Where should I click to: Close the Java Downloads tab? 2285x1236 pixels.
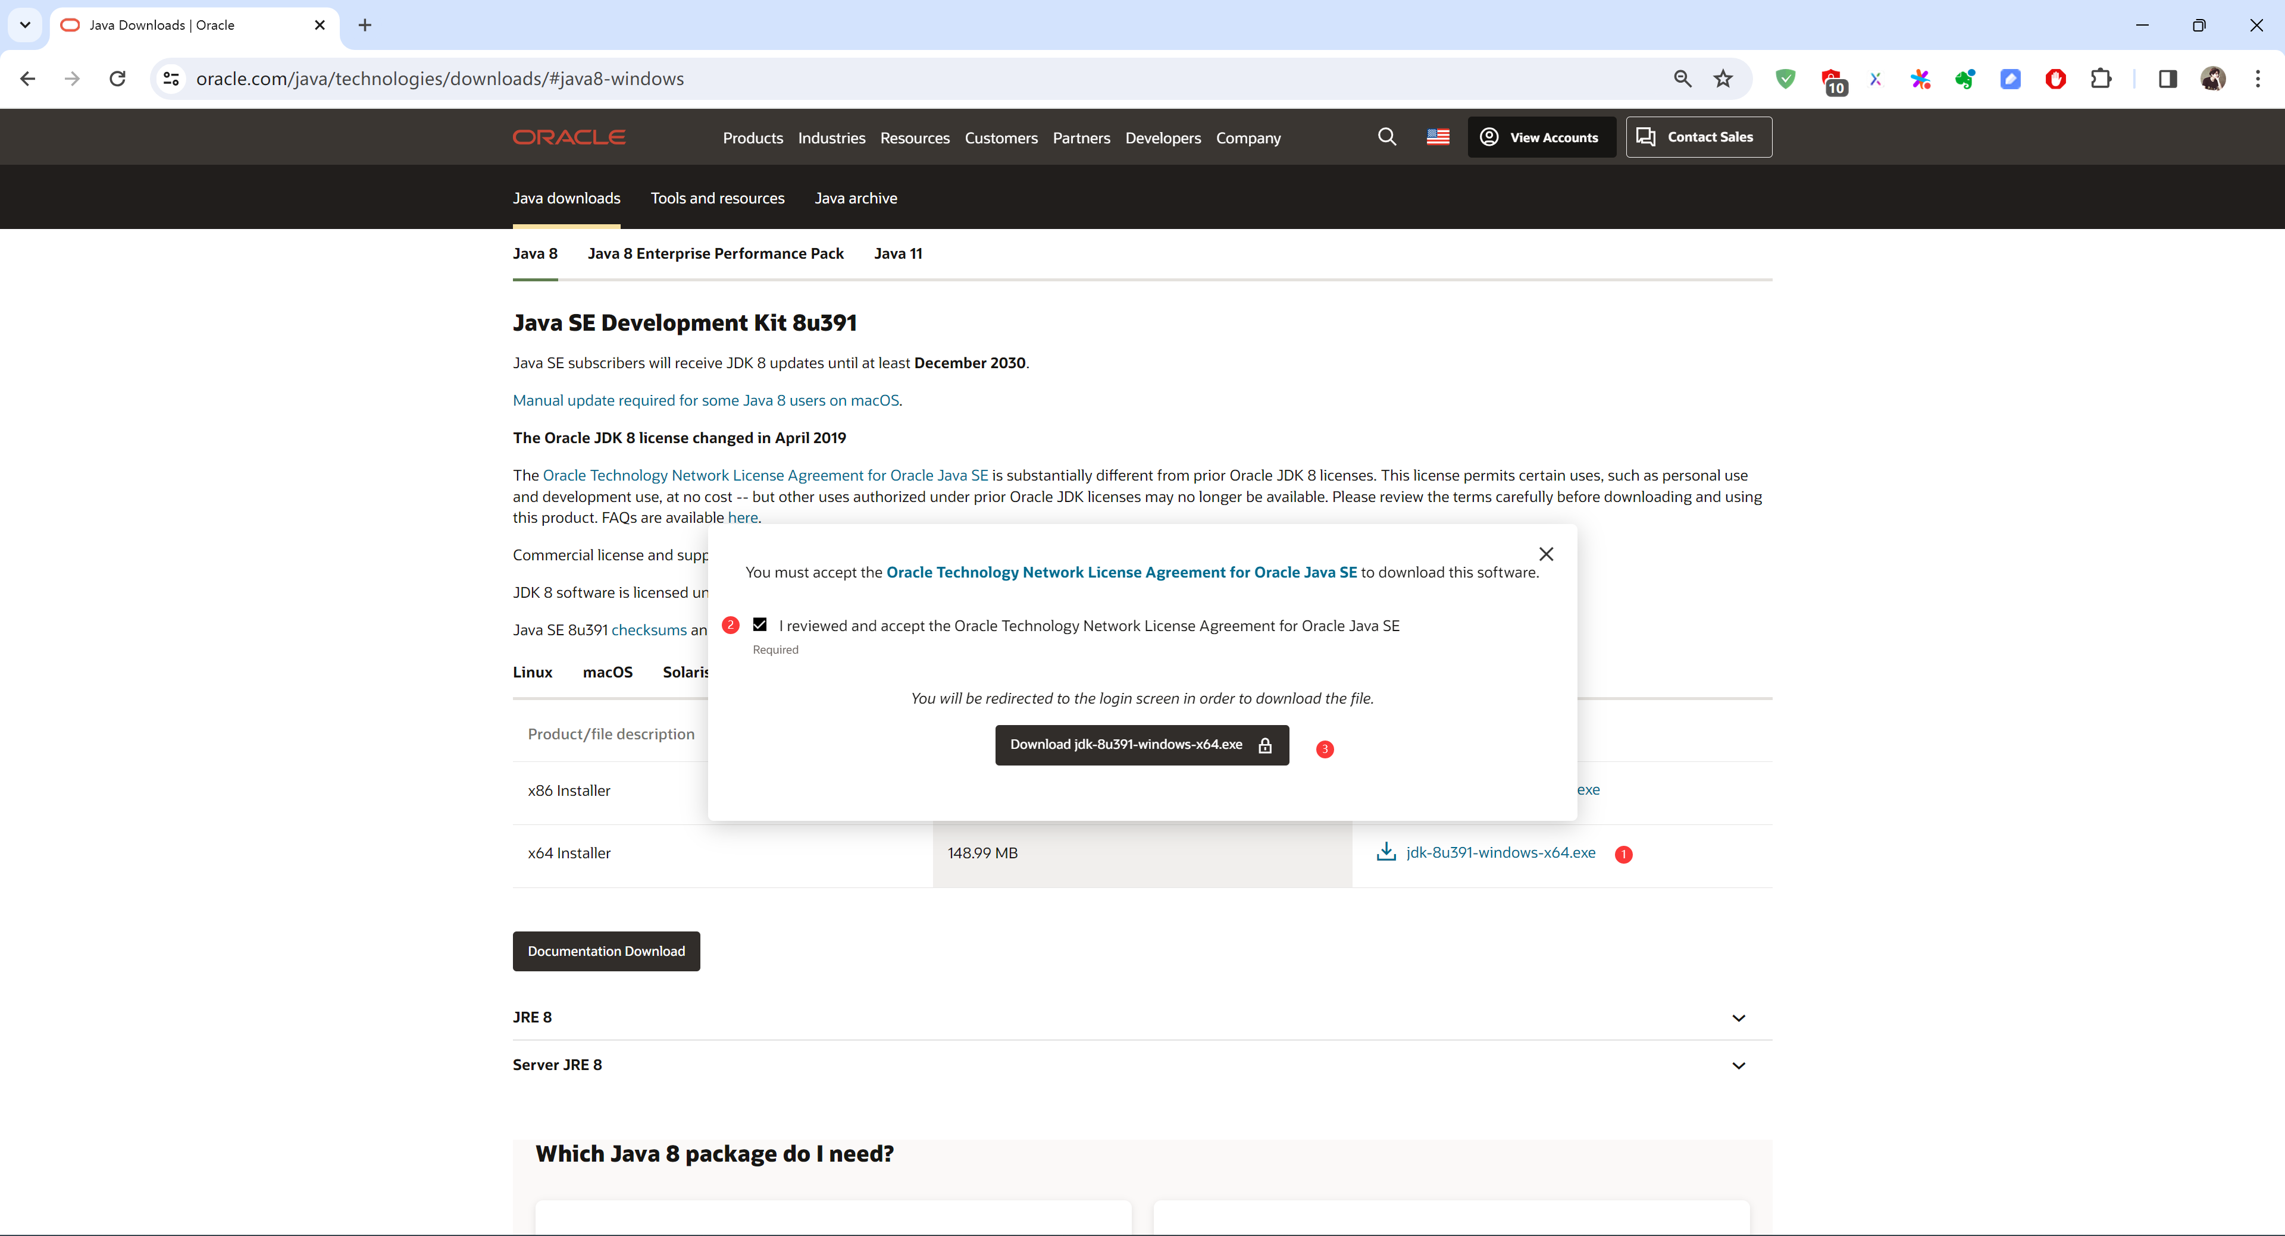pos(320,25)
